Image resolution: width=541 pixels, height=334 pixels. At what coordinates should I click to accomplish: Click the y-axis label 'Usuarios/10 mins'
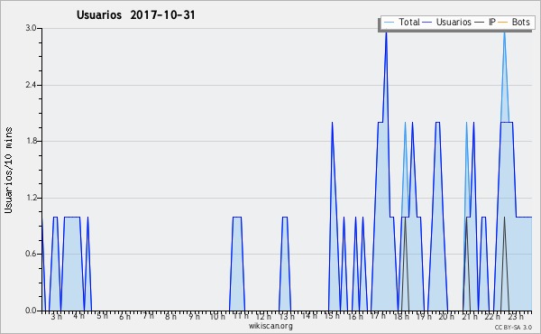(x=8, y=170)
